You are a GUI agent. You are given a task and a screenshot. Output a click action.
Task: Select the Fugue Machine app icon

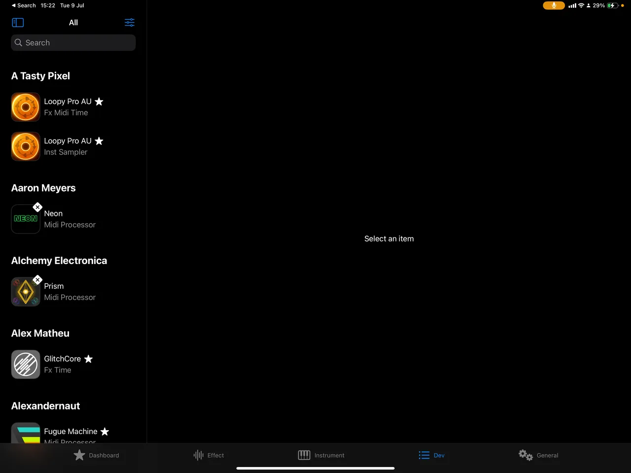click(x=26, y=433)
